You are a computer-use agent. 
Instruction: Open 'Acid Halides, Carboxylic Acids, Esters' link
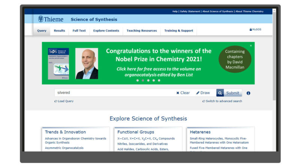pyautogui.click(x=143, y=149)
